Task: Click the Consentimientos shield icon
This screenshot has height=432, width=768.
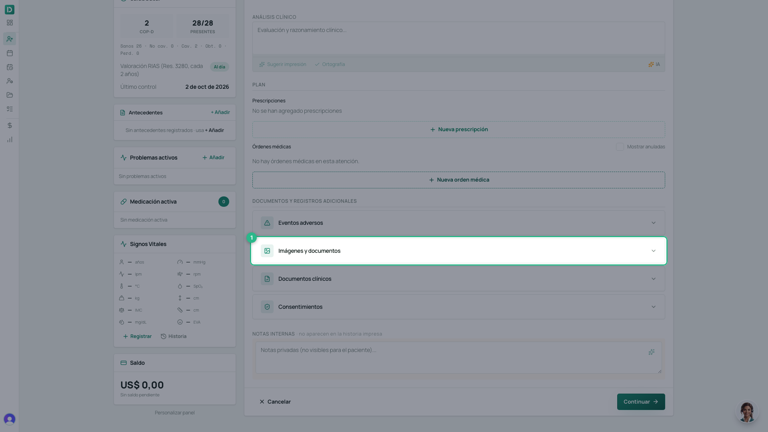Action: pos(267,307)
